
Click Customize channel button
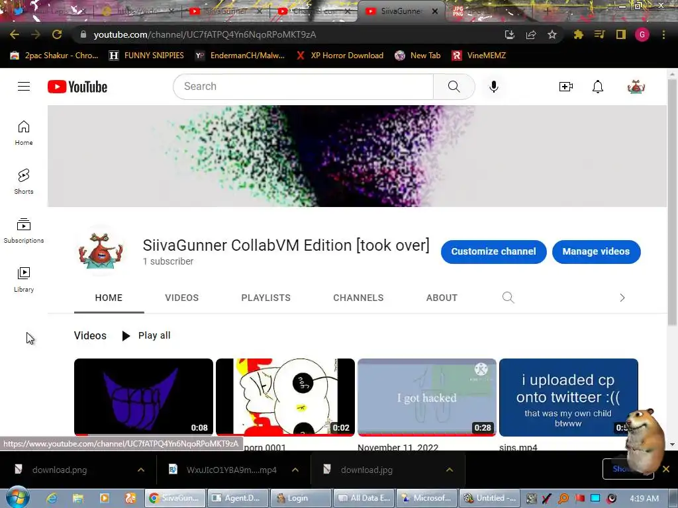pyautogui.click(x=494, y=251)
